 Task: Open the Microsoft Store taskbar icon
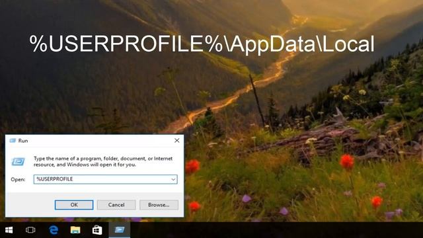tap(97, 230)
